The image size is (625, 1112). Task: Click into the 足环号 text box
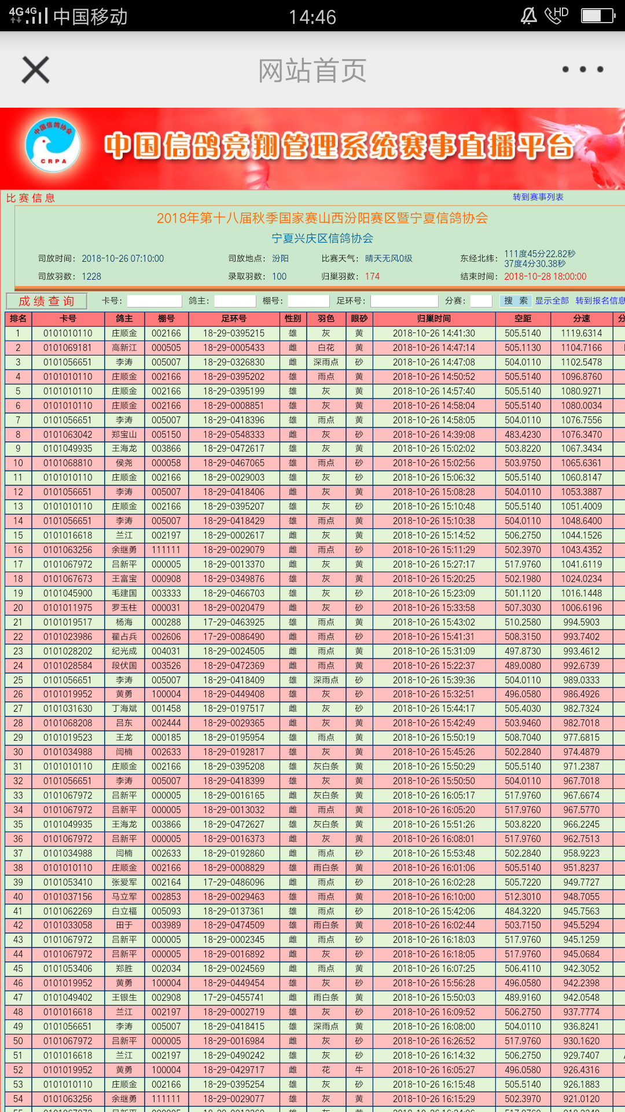[404, 301]
